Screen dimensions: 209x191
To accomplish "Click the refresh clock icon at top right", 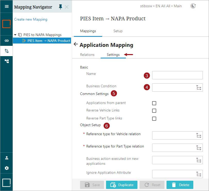I will tap(193, 6).
